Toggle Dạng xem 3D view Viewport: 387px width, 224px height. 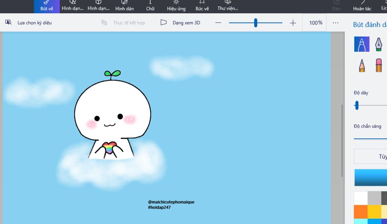[180, 23]
